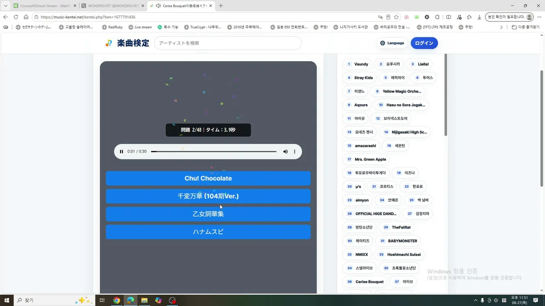Open ranking artist Vaundy

(357, 64)
